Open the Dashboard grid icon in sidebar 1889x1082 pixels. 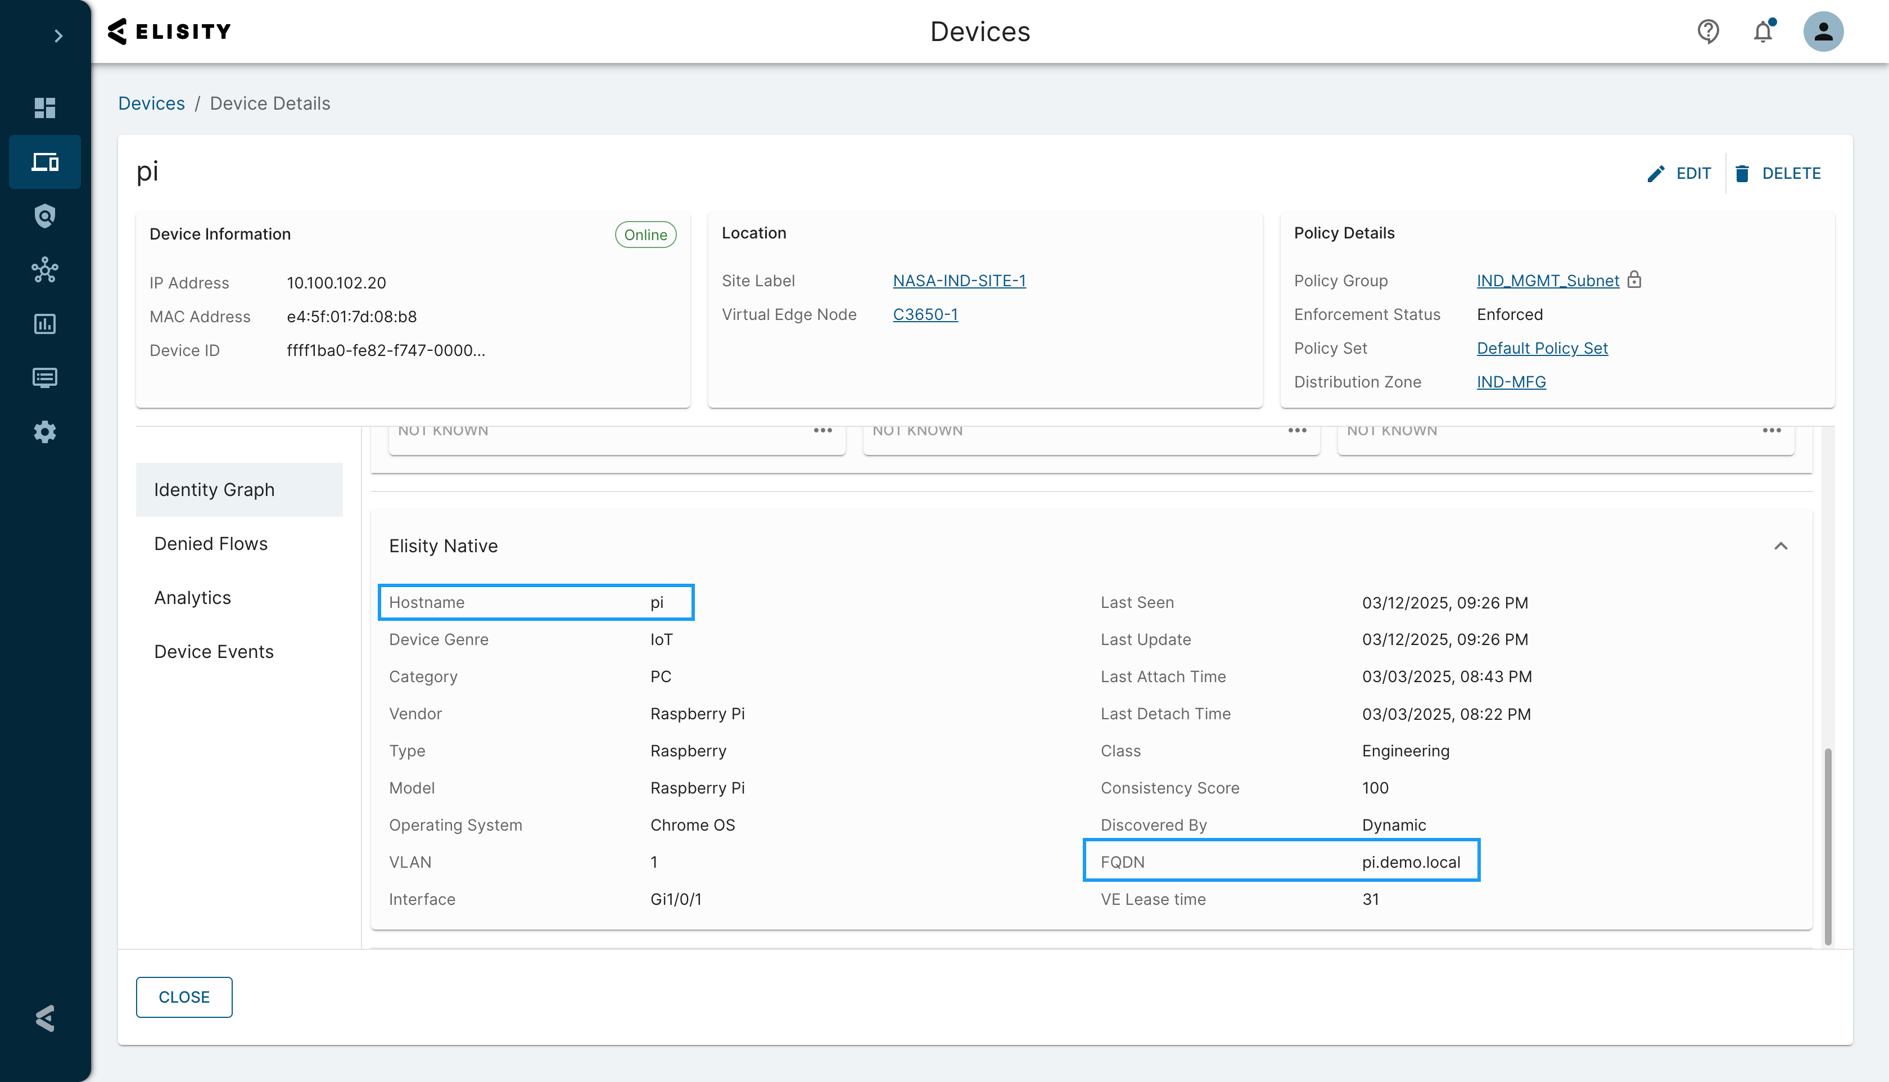click(44, 108)
